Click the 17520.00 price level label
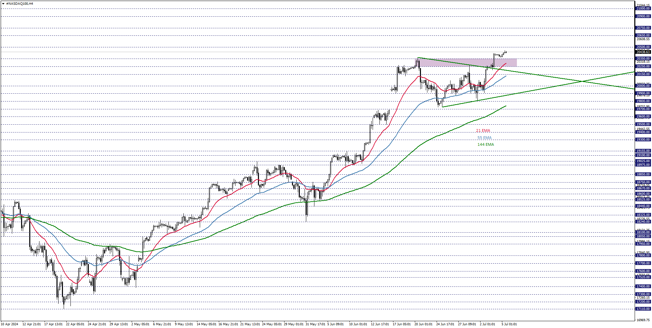 [x=643, y=277]
